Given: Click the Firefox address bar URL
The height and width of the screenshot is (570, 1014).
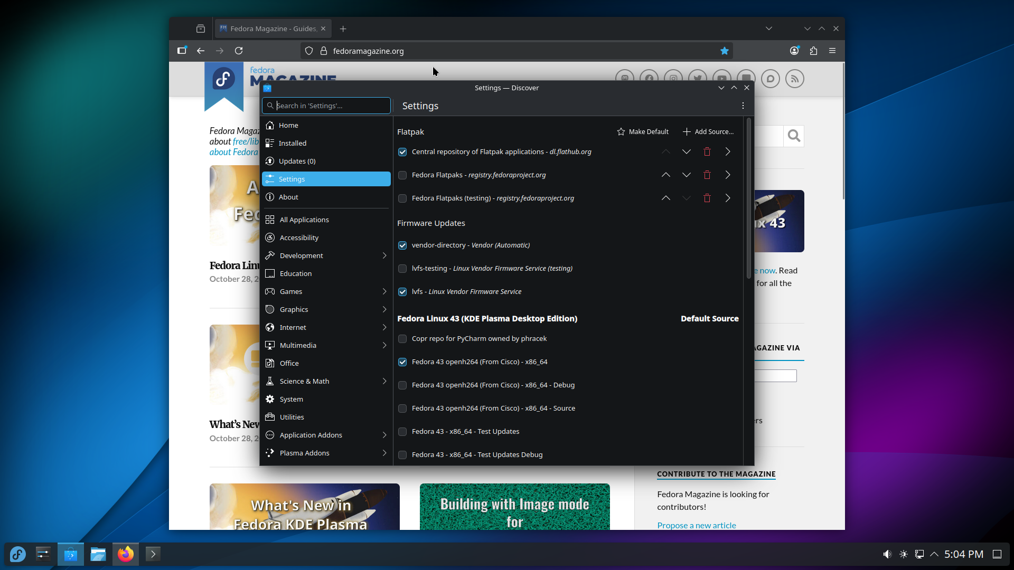Looking at the screenshot, I should [x=369, y=51].
